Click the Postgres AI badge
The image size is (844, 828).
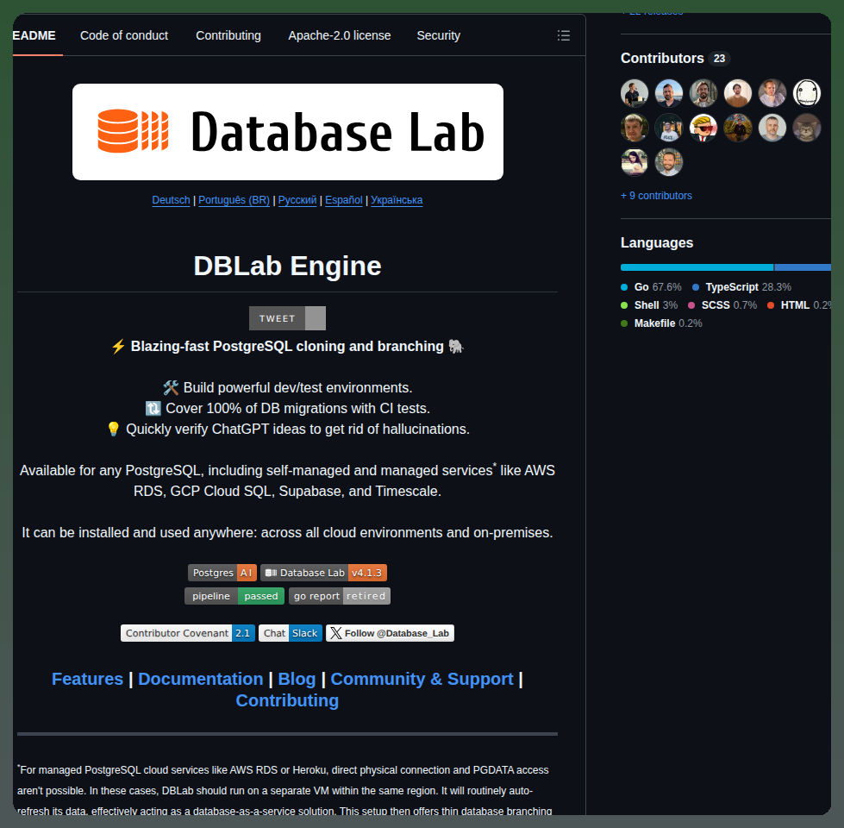click(222, 573)
